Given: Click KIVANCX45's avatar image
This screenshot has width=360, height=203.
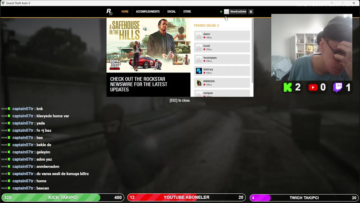Looking at the screenshot, I should [x=199, y=83].
